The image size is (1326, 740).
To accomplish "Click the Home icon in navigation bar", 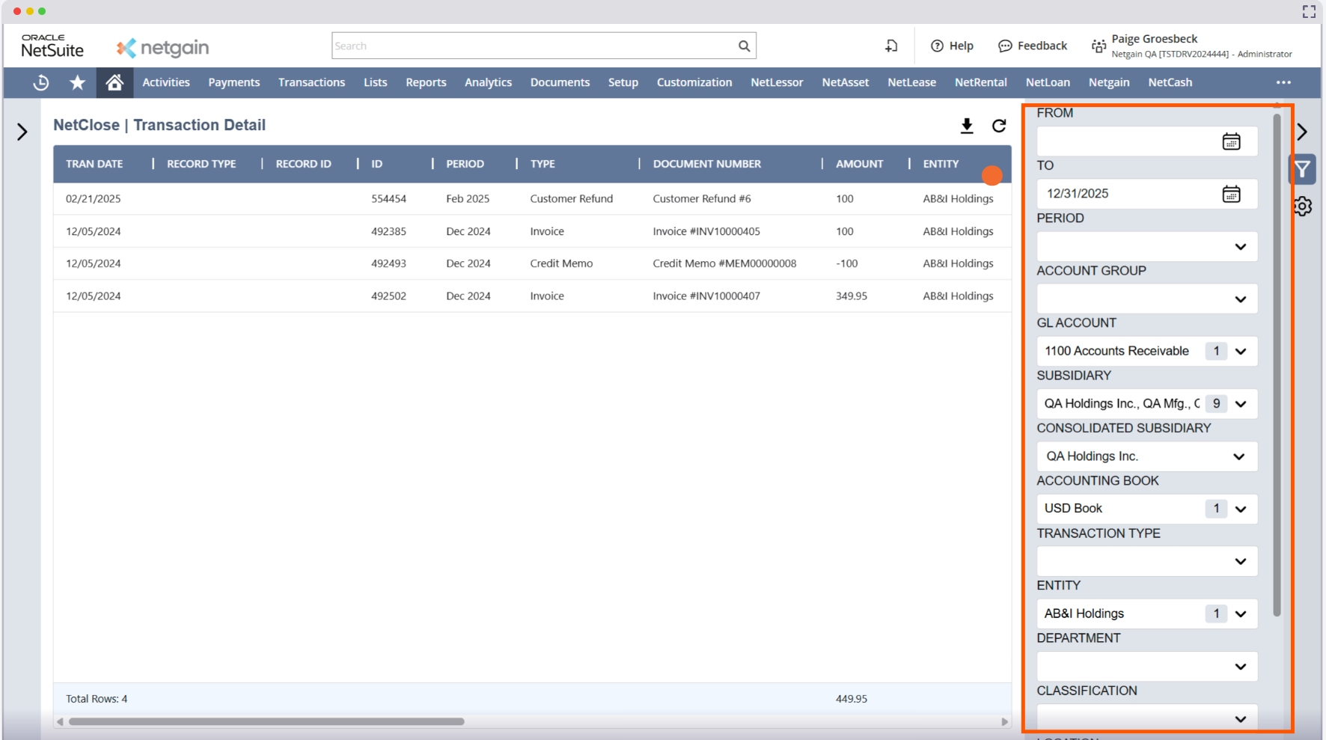I will [114, 82].
